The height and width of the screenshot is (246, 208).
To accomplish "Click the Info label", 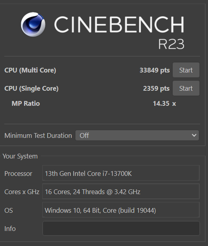I will pos(10,229).
